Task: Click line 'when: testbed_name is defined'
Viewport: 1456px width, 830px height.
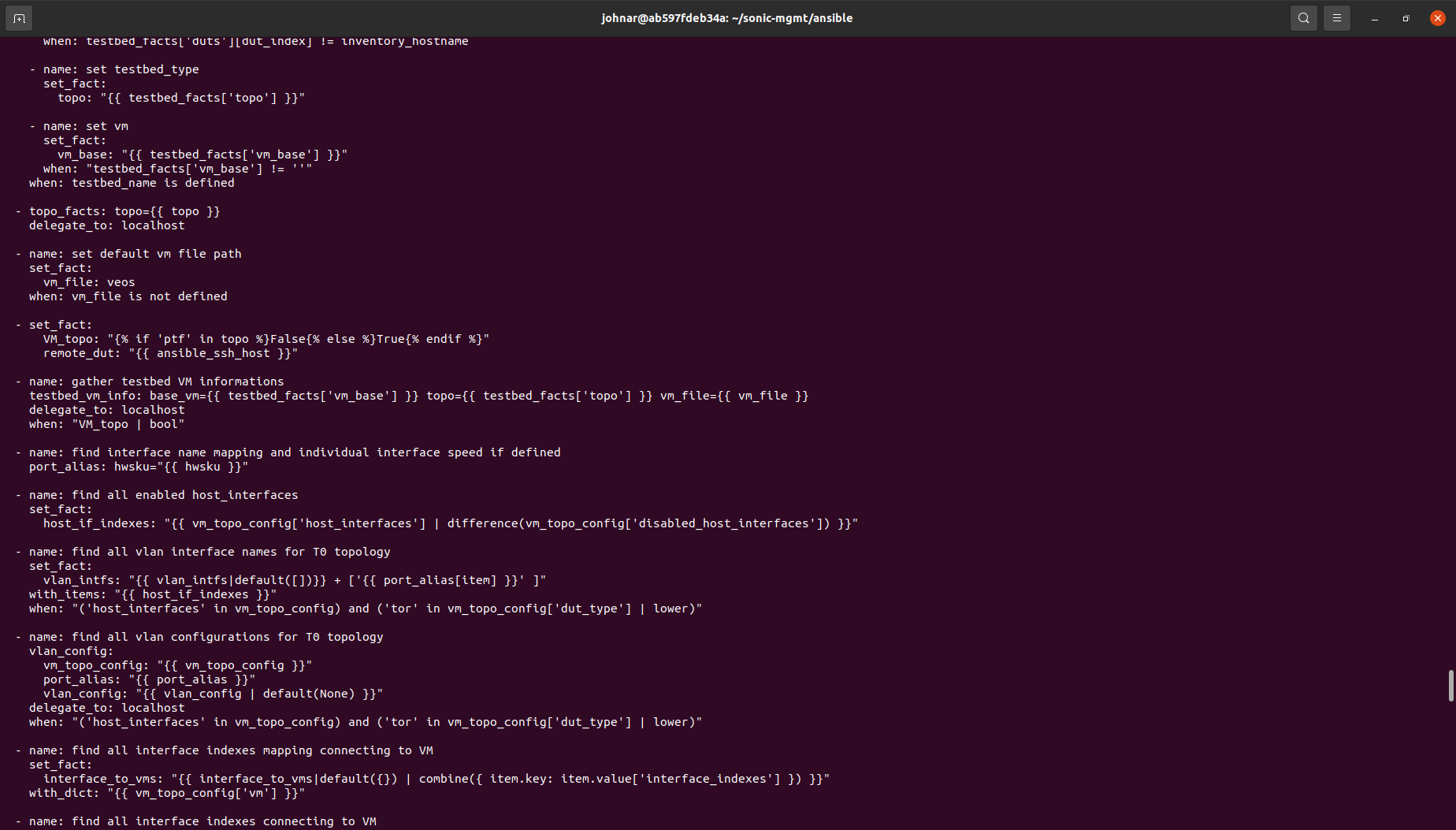Action: [132, 183]
